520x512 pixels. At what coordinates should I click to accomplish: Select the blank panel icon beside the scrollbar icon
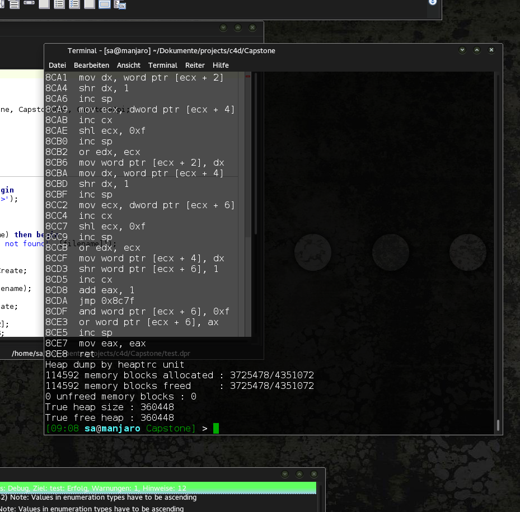click(x=44, y=4)
